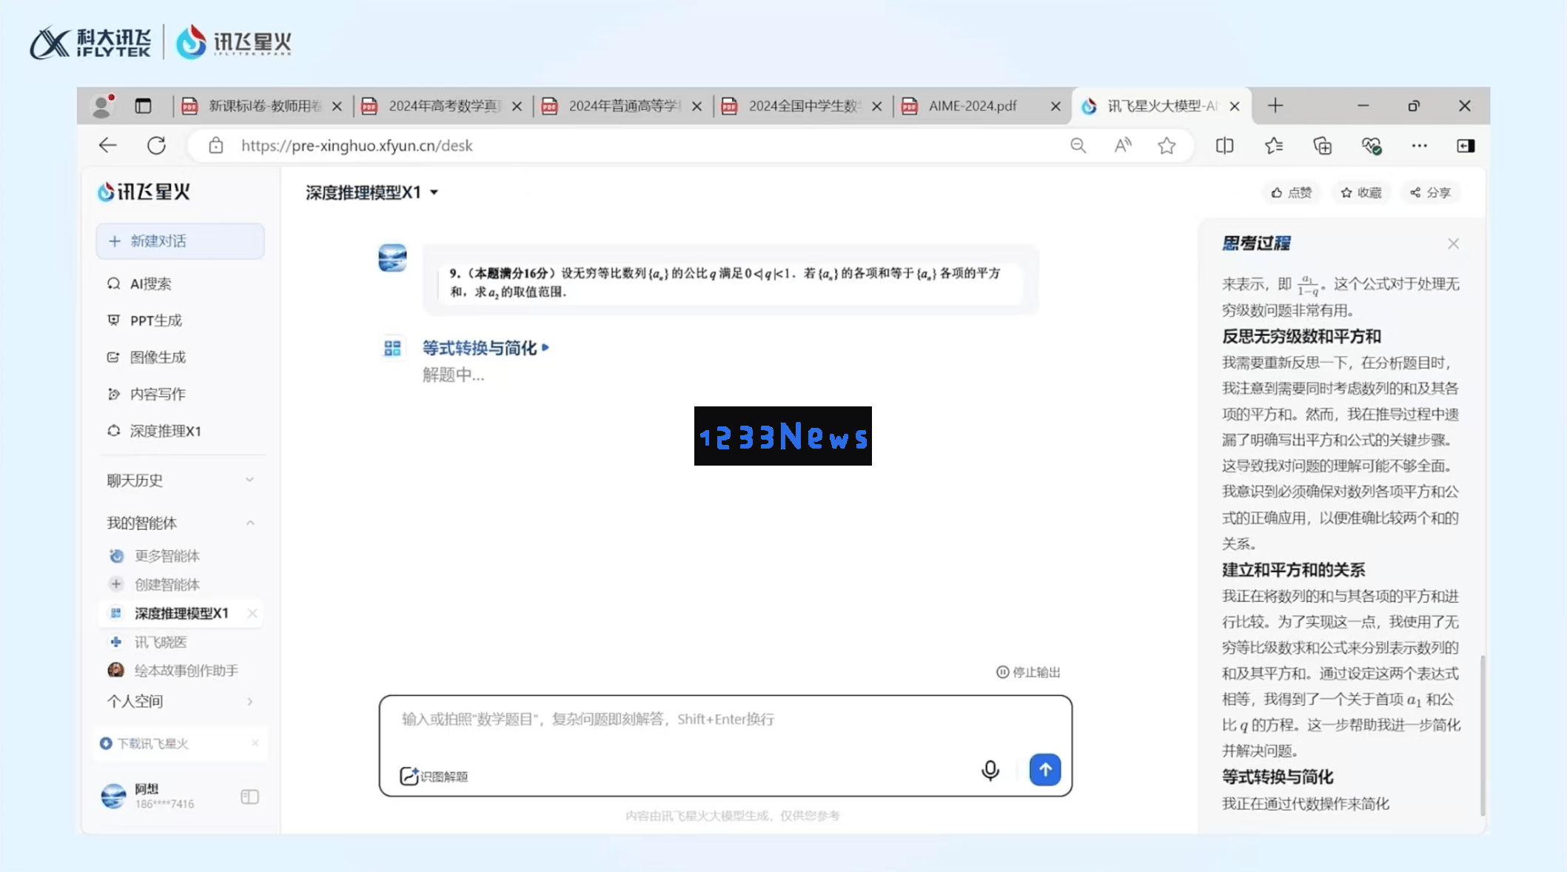Viewport: 1567px width, 872px height.
Task: Close the 思考过程 thinking panel
Action: 1453,244
